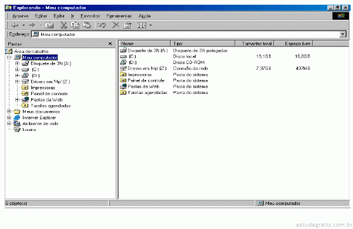
Task: Open the Favoritos menu
Action: pos(90,16)
